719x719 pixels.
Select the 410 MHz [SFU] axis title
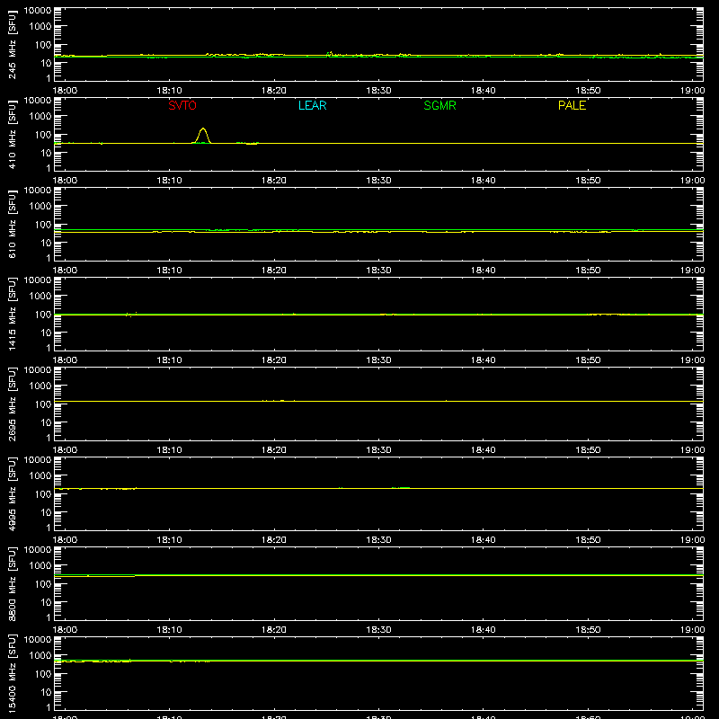point(13,134)
